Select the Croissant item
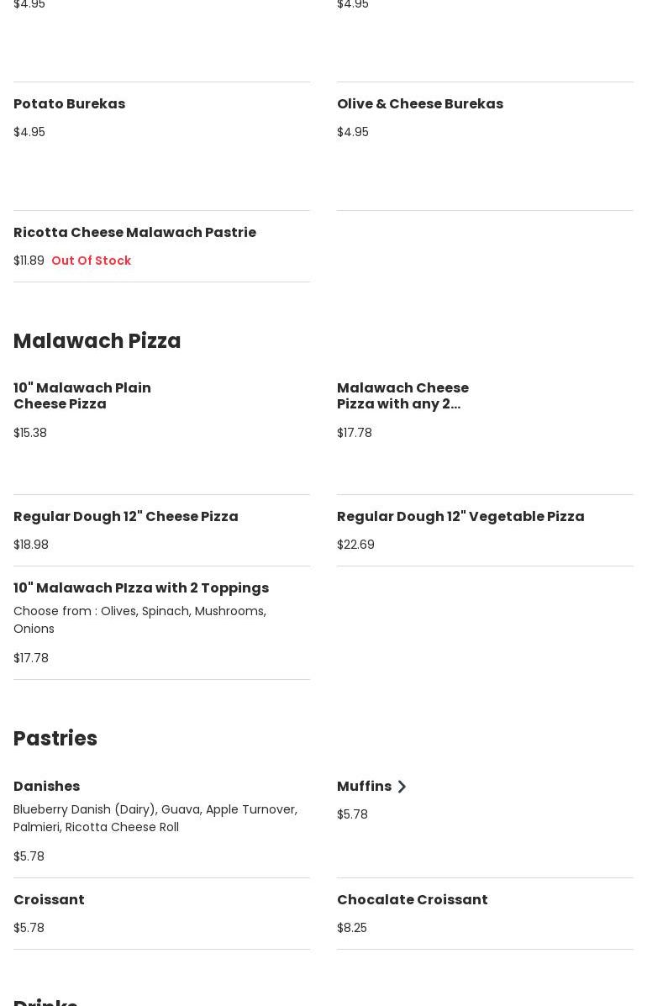Viewport: 647px width, 1006px height. coord(49,900)
